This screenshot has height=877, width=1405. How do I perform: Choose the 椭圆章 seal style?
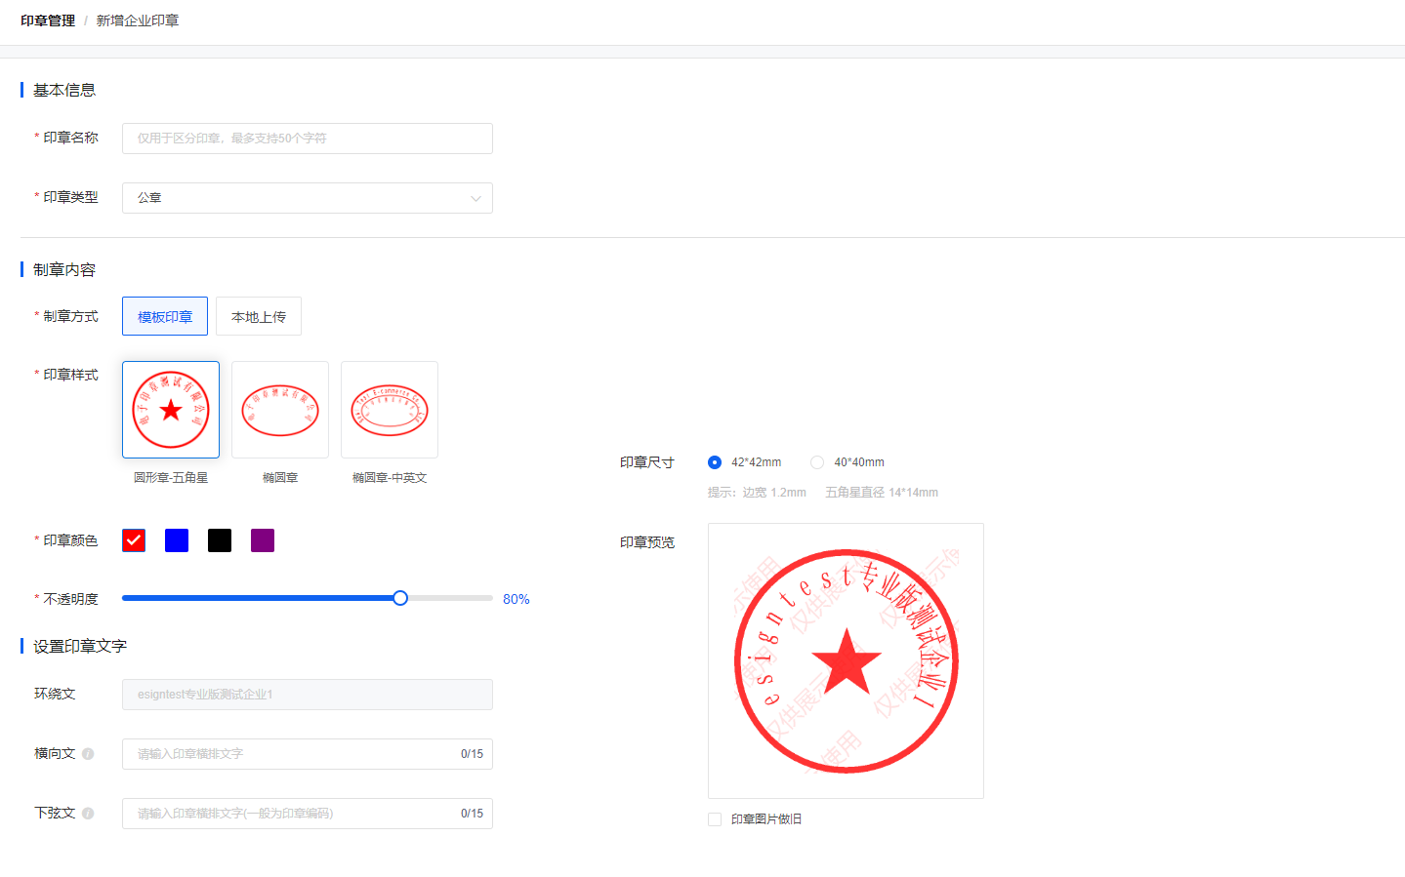(280, 410)
